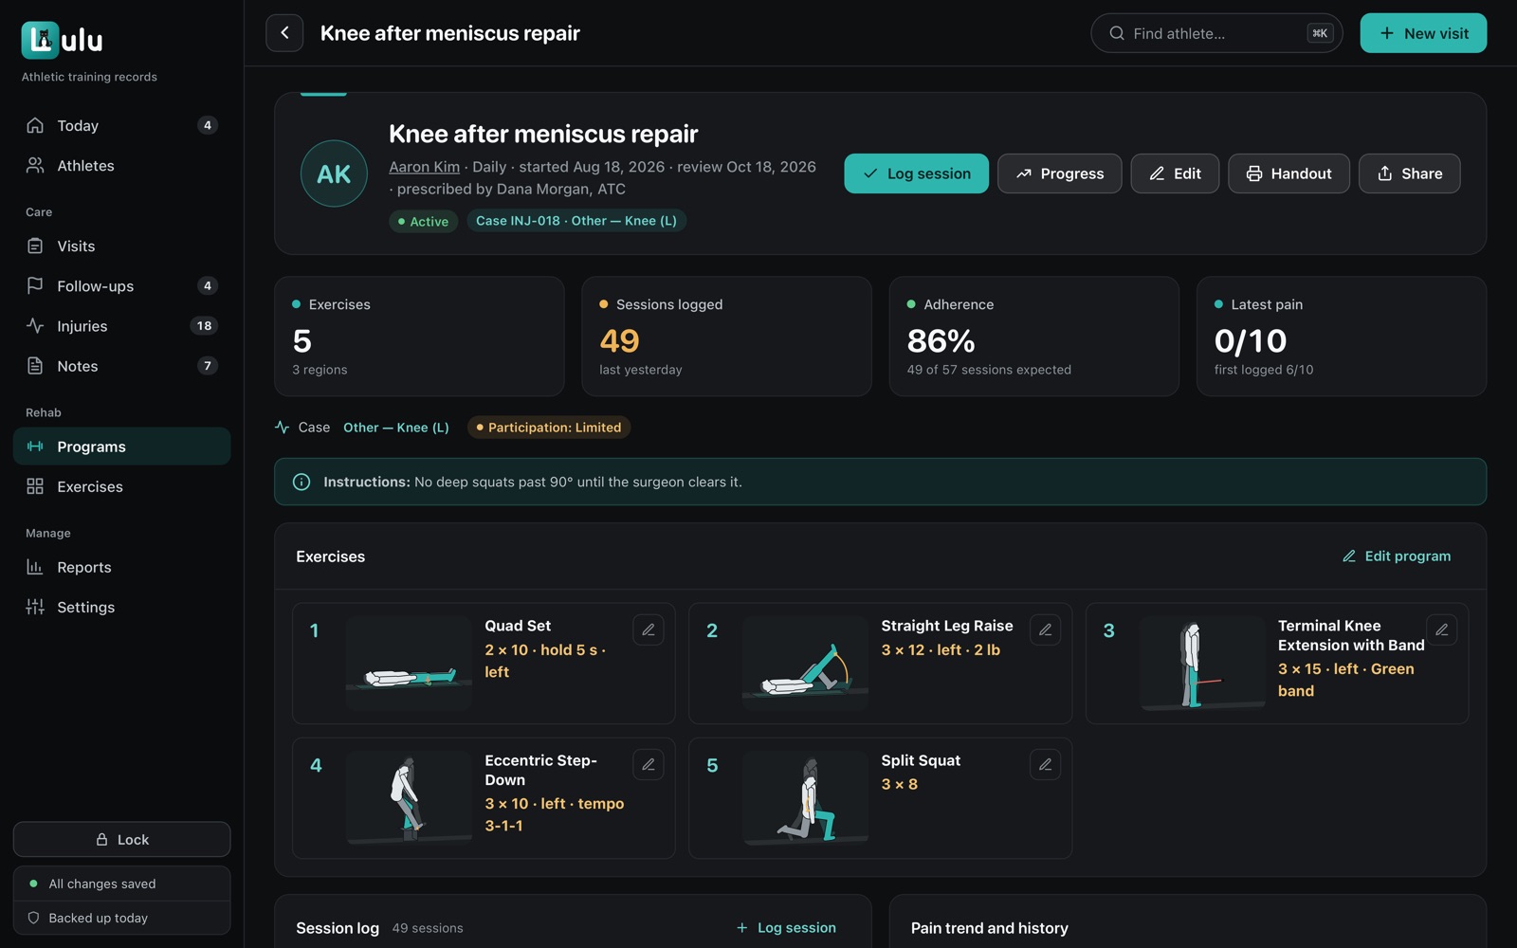
Task: Share this program
Action: pyautogui.click(x=1409, y=173)
